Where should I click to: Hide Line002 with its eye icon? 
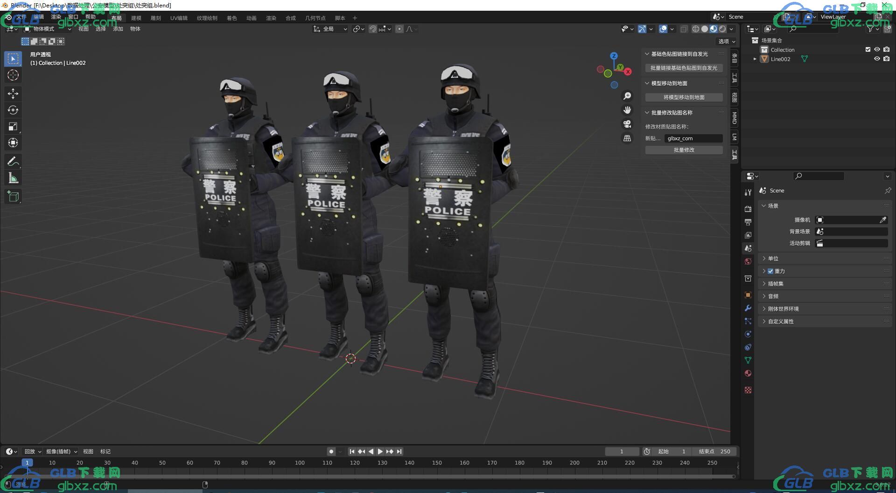tap(877, 59)
